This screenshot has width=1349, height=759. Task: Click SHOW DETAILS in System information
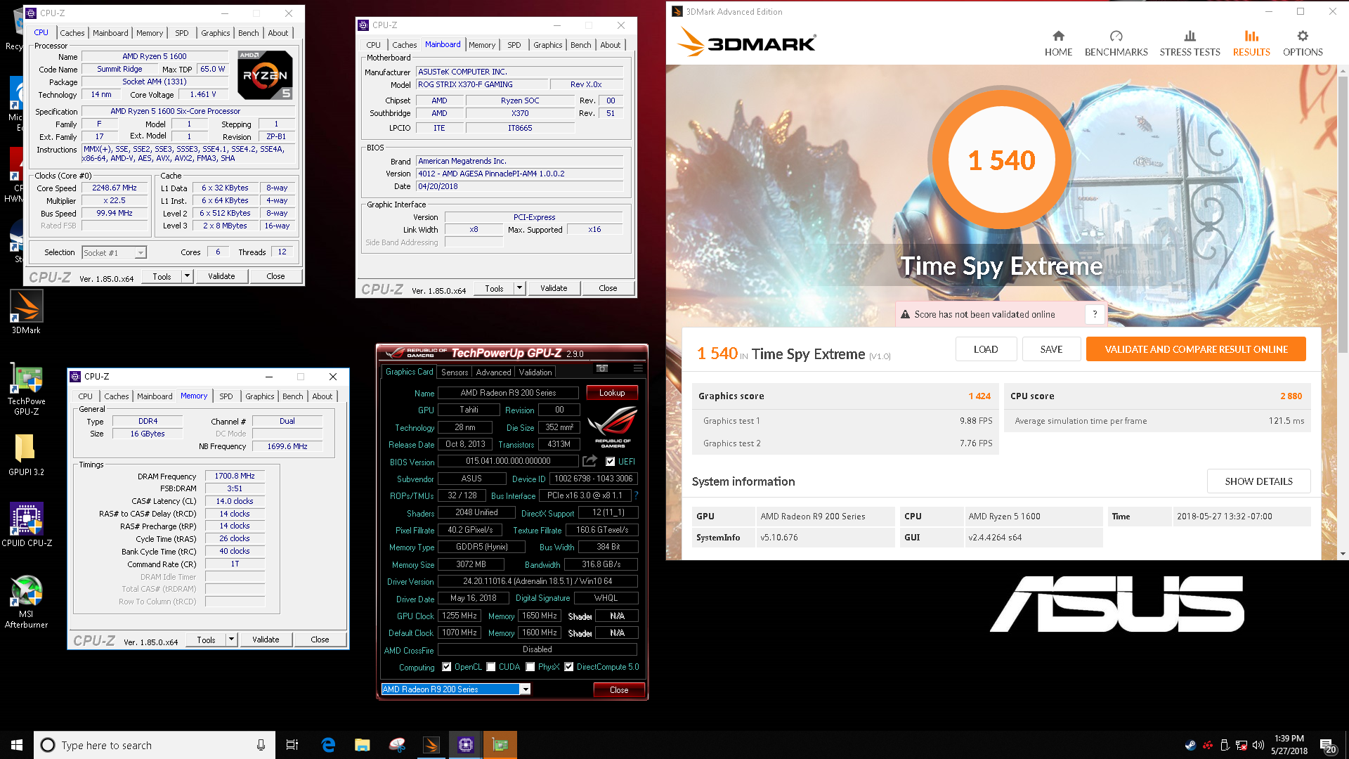[x=1258, y=481]
